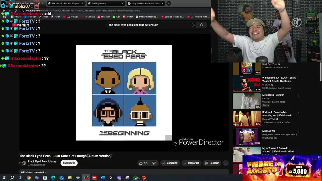Open the (72) YouTube bookmark
Image resolution: width=322 pixels, height=181 pixels.
pos(71,17)
